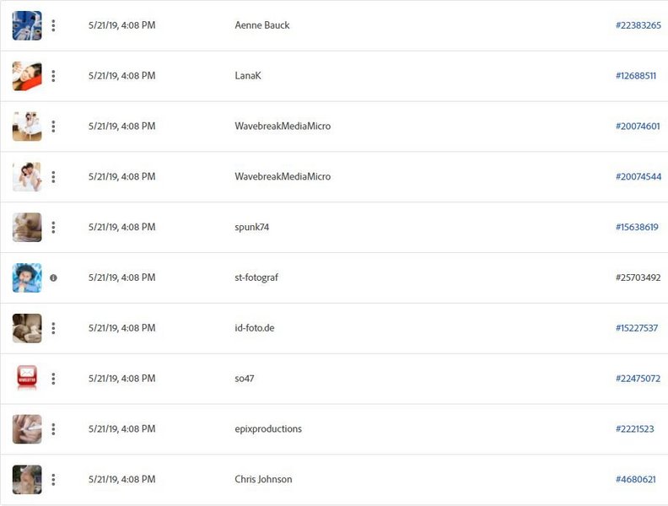Select the Chris Johnson image thumbnail

27,480
